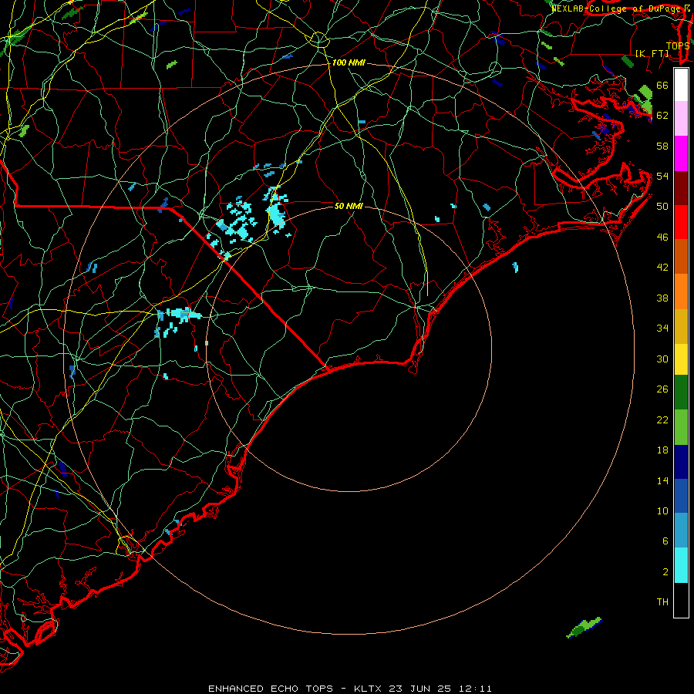This screenshot has height=694, width=694.
Task: Click the legend value "18"
Action: coord(662,450)
